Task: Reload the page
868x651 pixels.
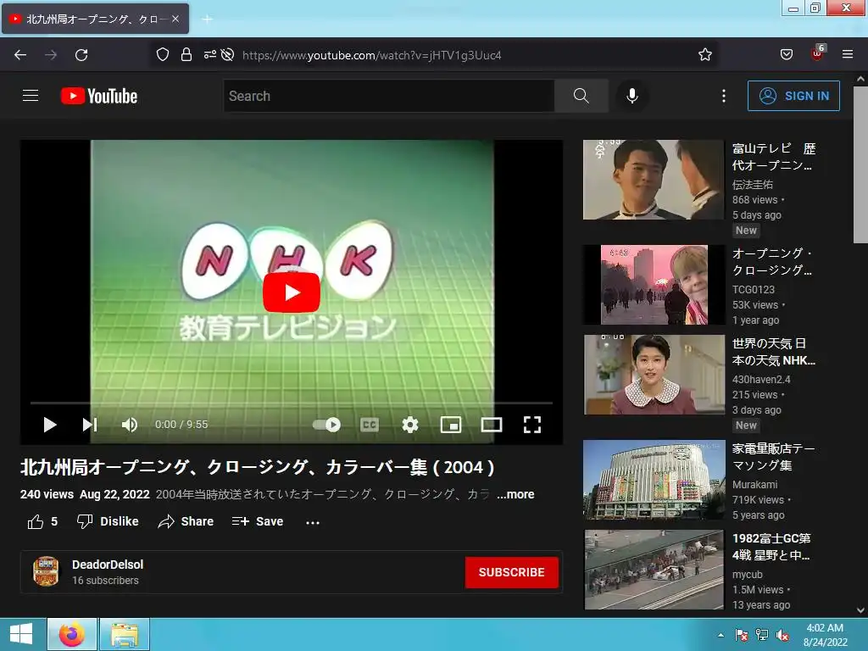Action: (x=81, y=55)
